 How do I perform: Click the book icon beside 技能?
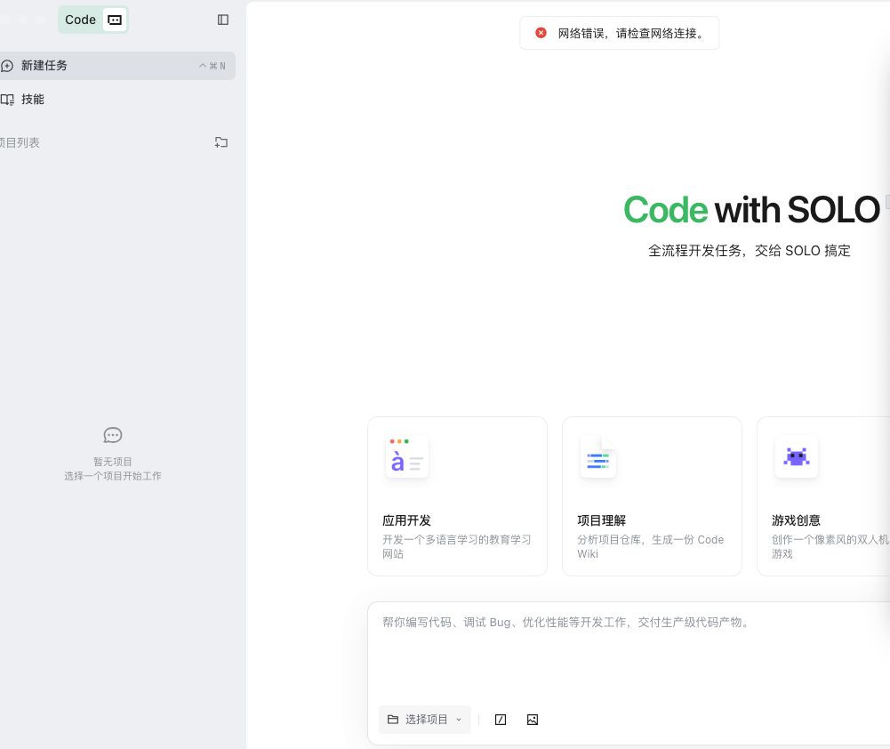point(7,100)
